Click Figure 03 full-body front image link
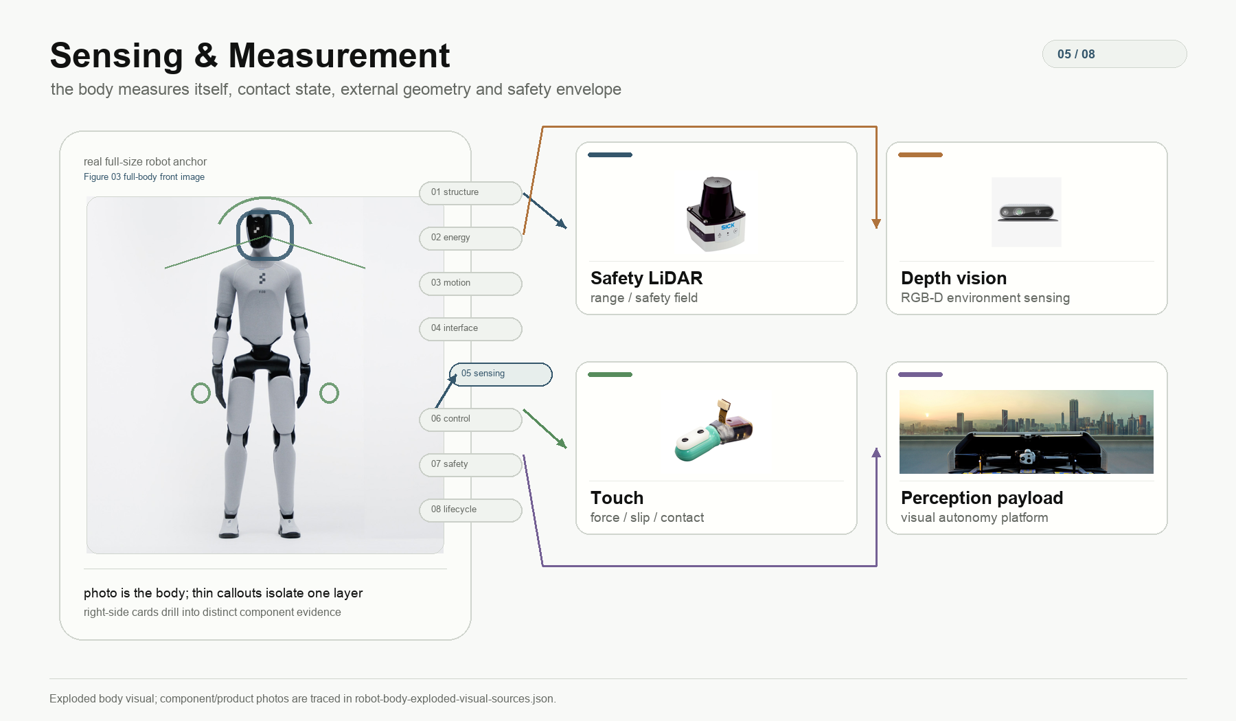 (144, 177)
